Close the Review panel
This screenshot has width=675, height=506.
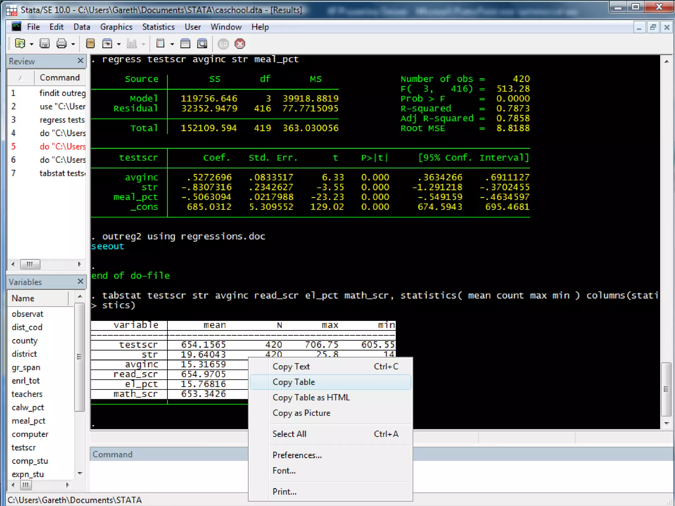[x=80, y=61]
